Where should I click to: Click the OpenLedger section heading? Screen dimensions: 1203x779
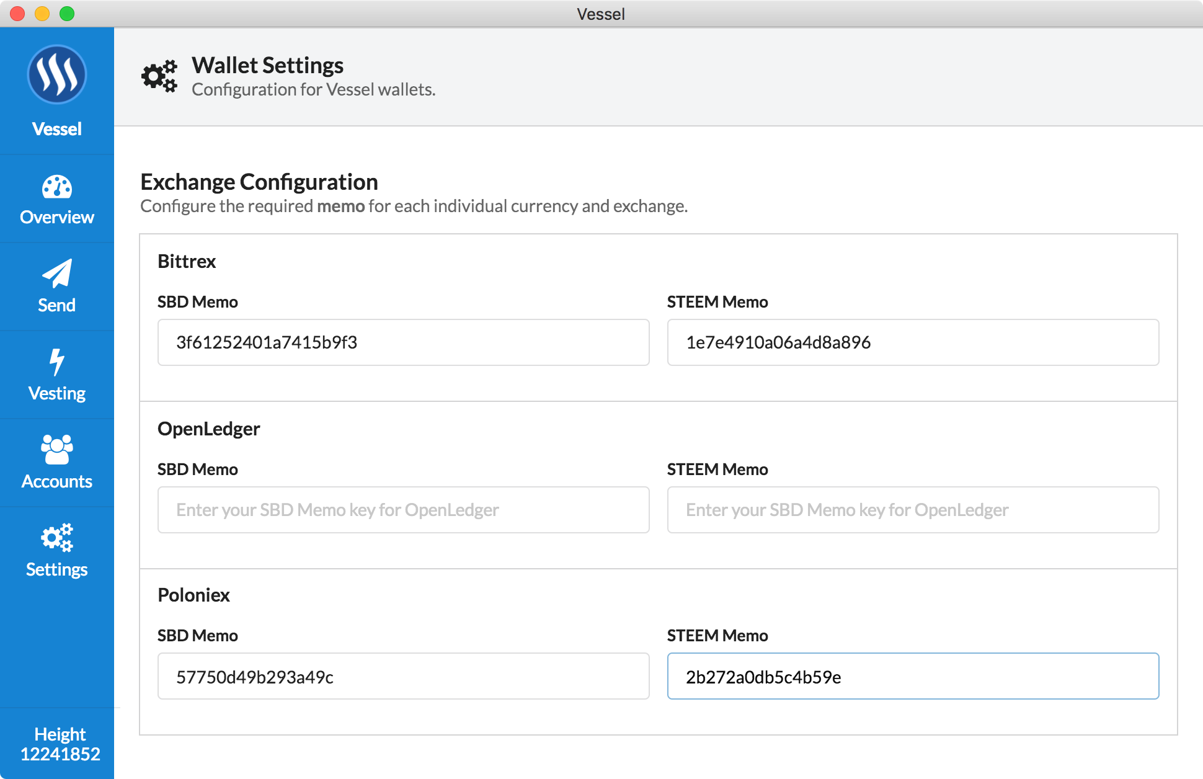point(209,429)
